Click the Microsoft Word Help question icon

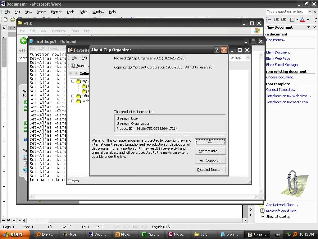point(262,211)
